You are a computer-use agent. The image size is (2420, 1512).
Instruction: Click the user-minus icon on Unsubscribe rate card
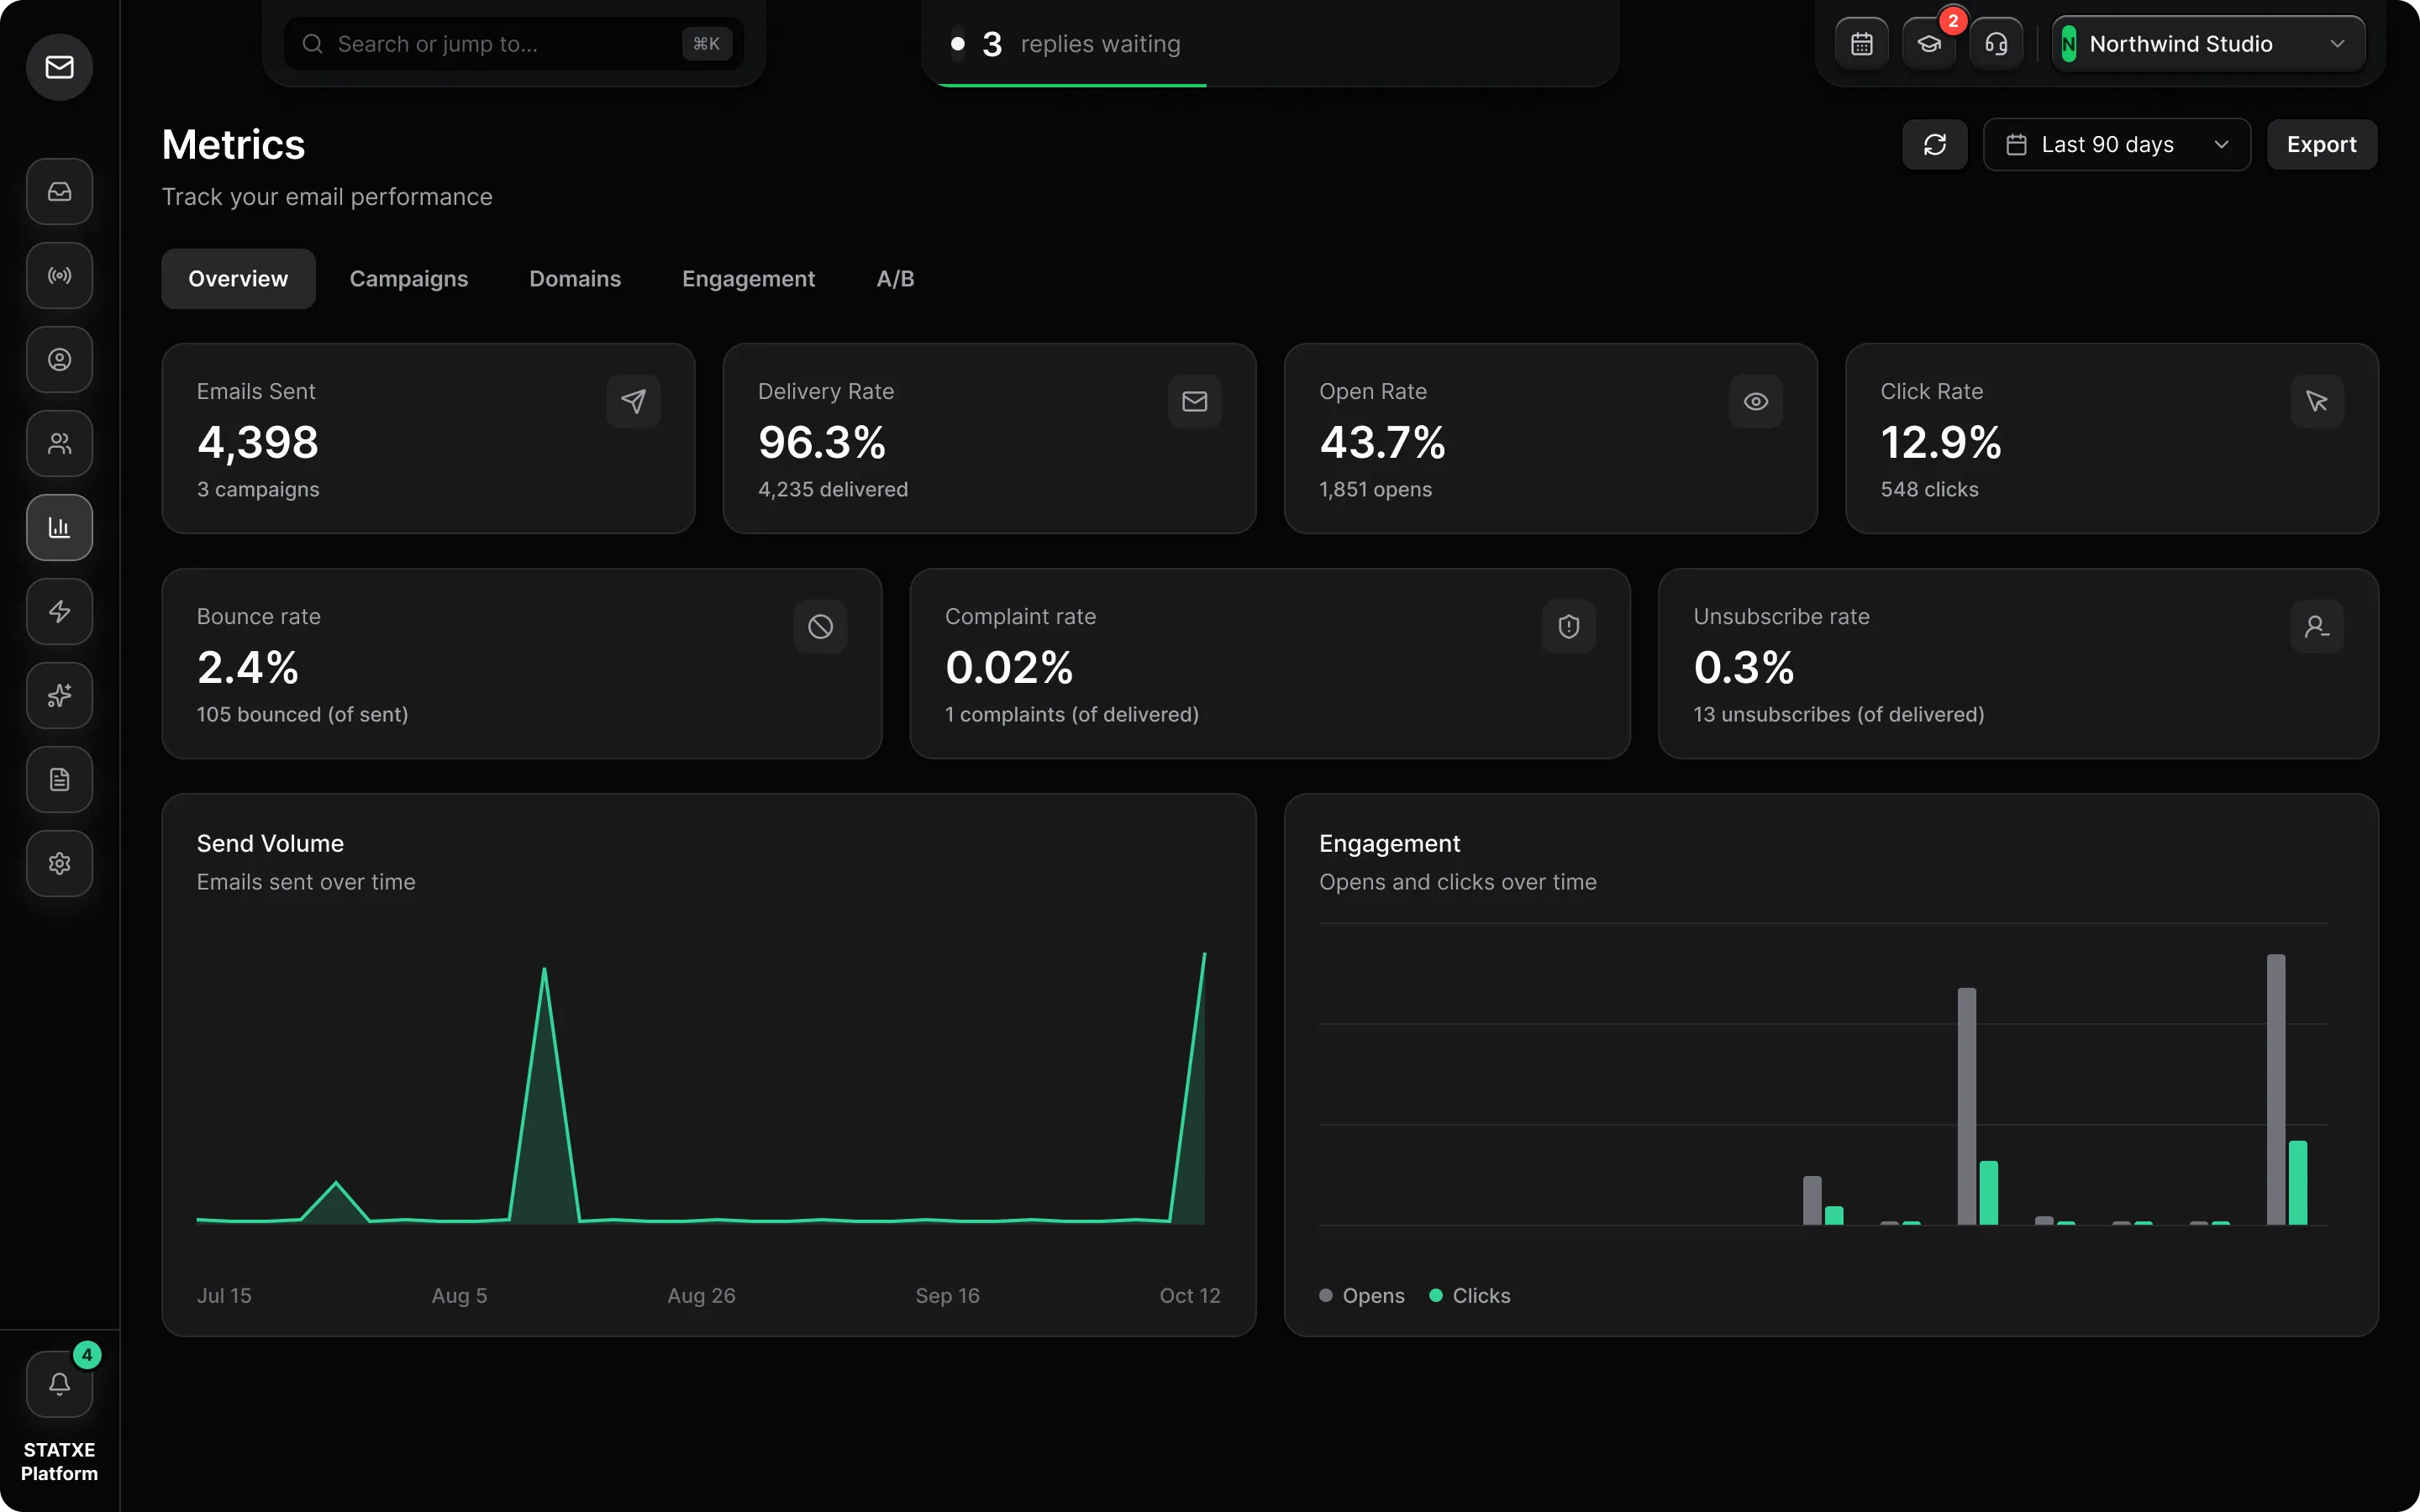(2317, 627)
